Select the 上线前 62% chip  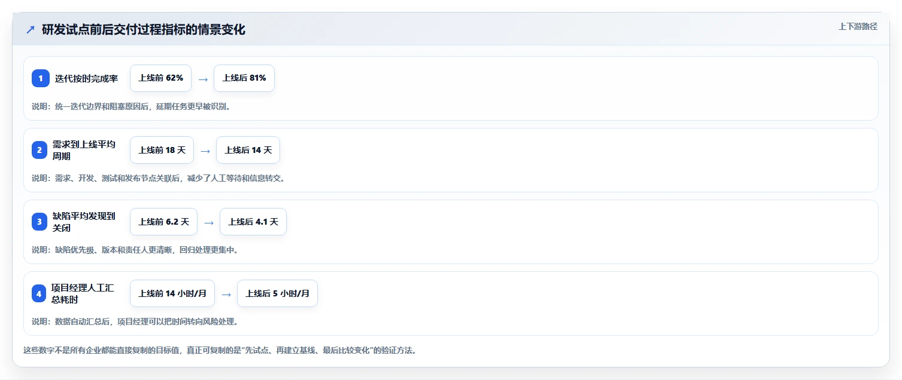[x=161, y=78]
